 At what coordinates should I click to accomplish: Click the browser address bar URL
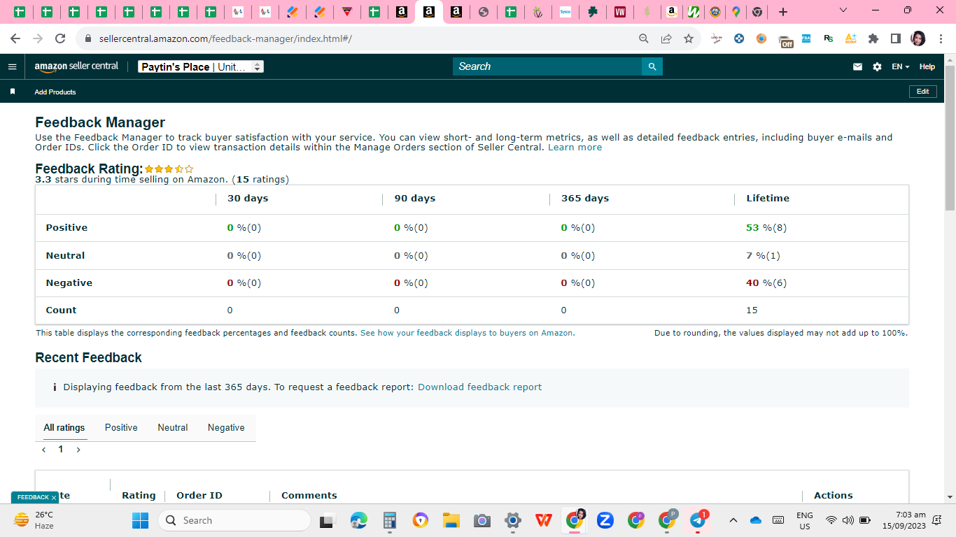pyautogui.click(x=225, y=38)
